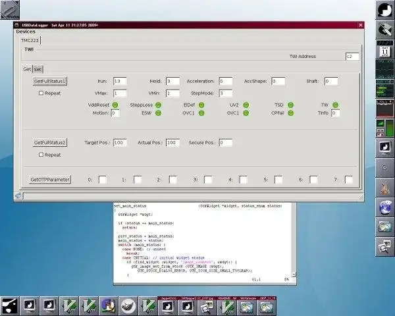Viewport: 395px width, 316px height.
Task: Click the Acceleration value field
Action: tap(225, 81)
